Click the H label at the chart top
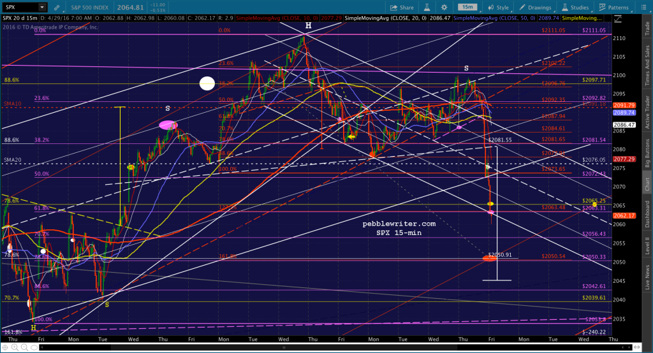653x353 pixels. tap(308, 25)
